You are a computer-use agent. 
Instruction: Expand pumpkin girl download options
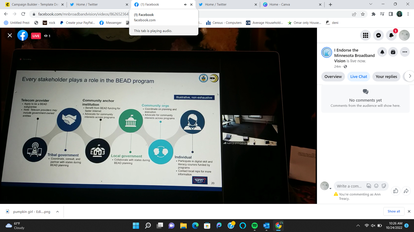coord(57,212)
